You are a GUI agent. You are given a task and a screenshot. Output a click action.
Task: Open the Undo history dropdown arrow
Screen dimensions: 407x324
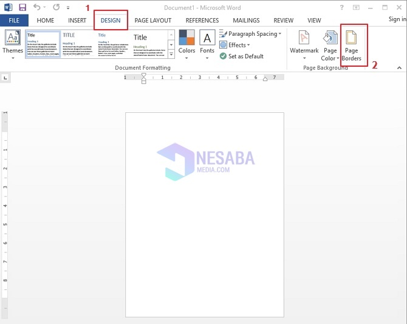coord(44,7)
